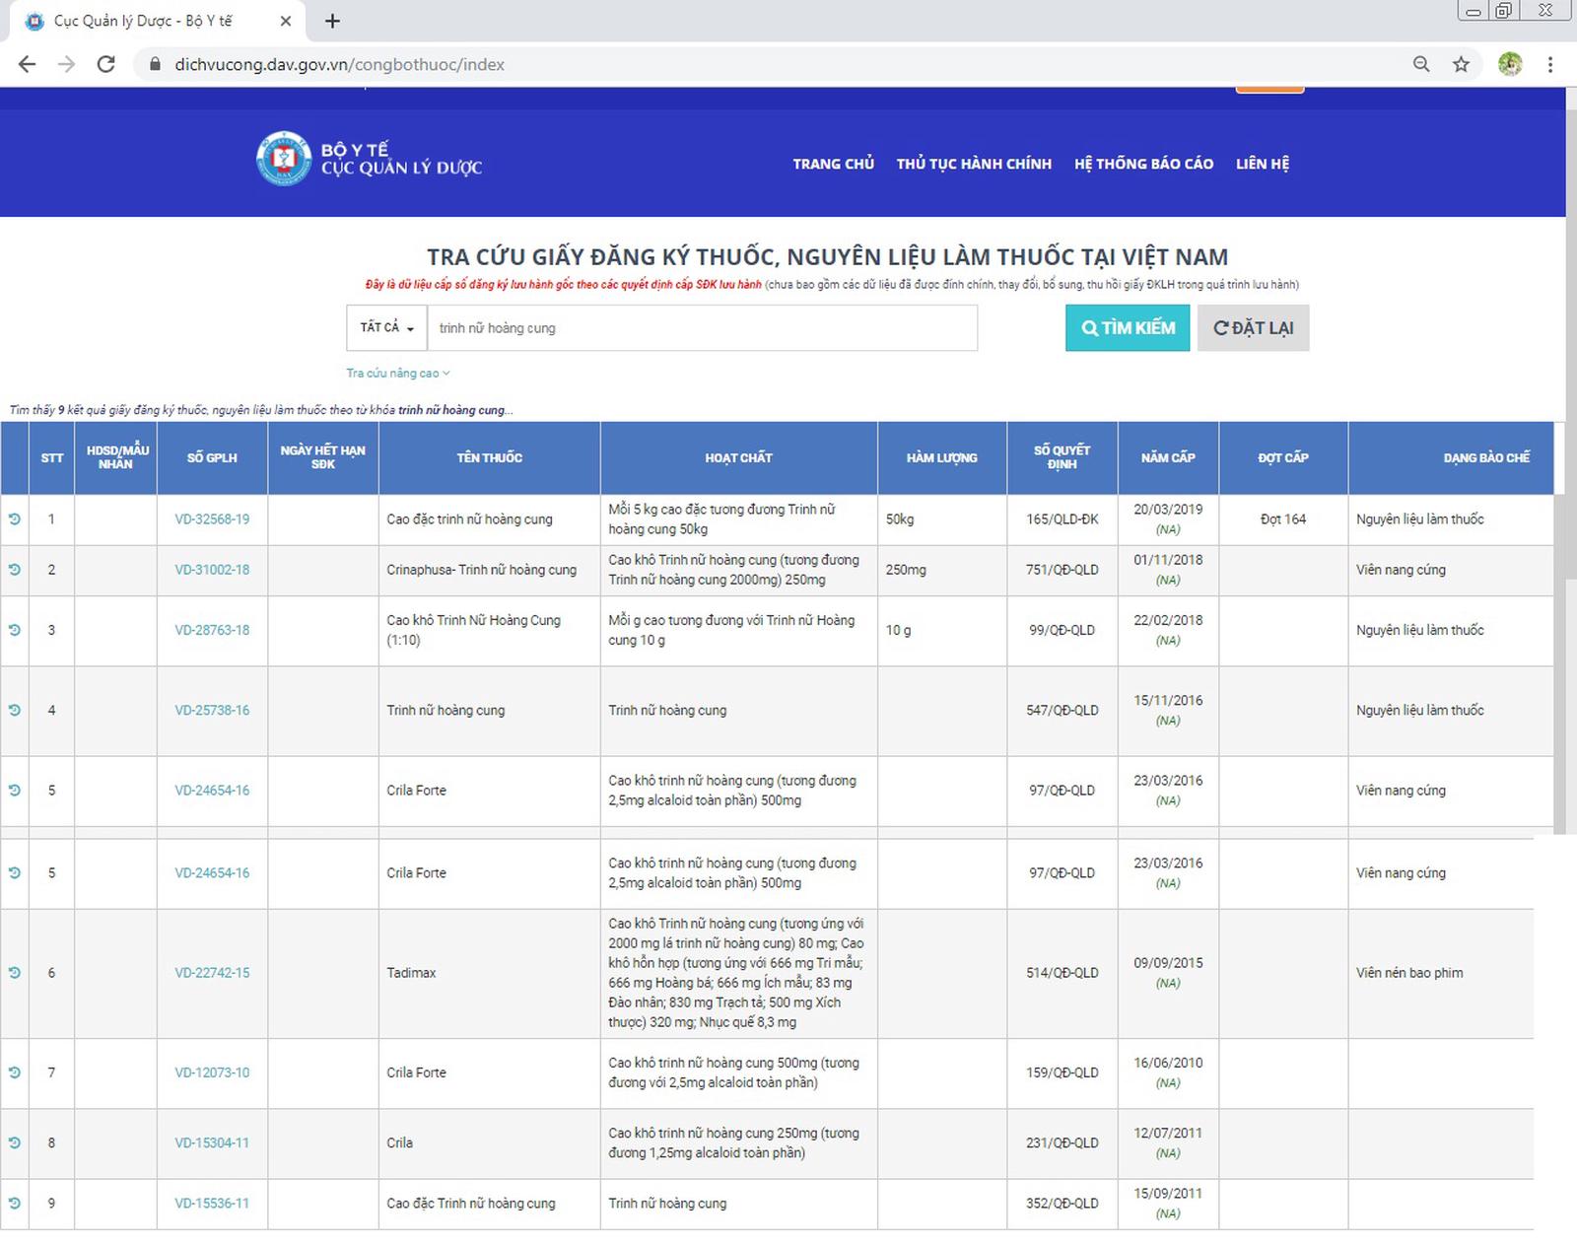Click the history icon in row 1
Viewport: 1577px width, 1245px height.
click(15, 519)
